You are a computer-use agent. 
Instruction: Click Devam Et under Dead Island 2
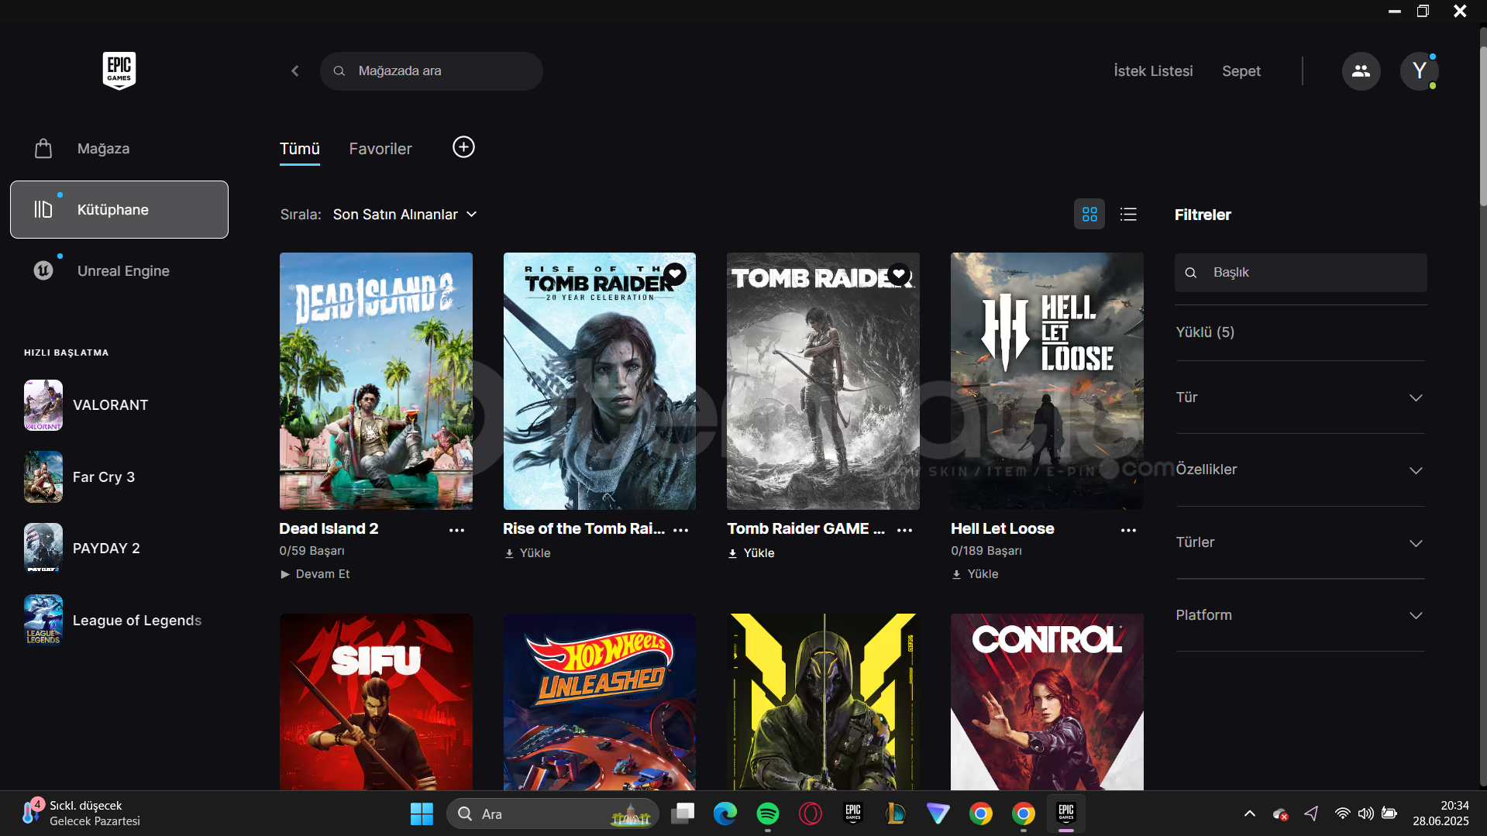315,574
